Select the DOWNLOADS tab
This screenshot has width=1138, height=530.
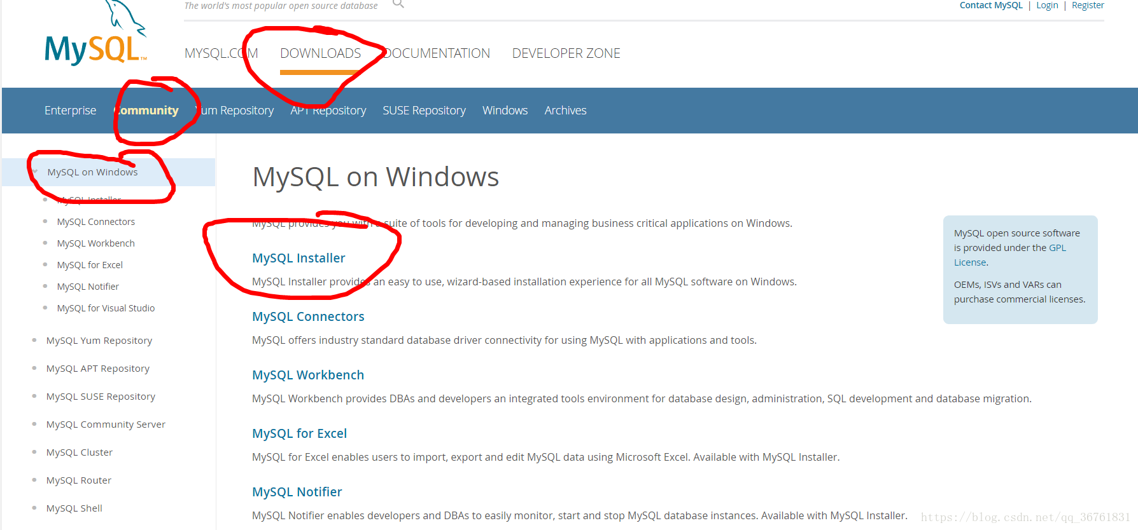(321, 53)
